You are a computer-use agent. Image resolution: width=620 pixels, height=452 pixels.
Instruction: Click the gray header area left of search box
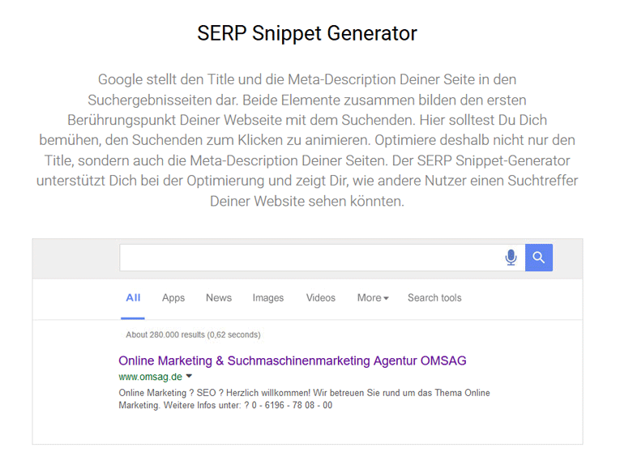pos(75,258)
